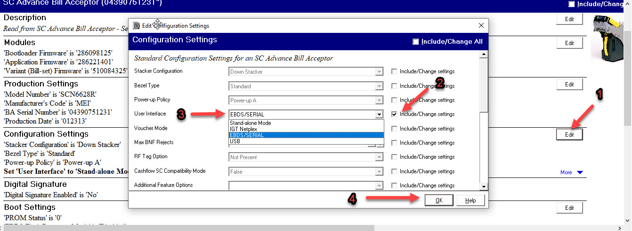
Task: Expand the More arrow in Configuration Settings
Action: click(x=580, y=172)
